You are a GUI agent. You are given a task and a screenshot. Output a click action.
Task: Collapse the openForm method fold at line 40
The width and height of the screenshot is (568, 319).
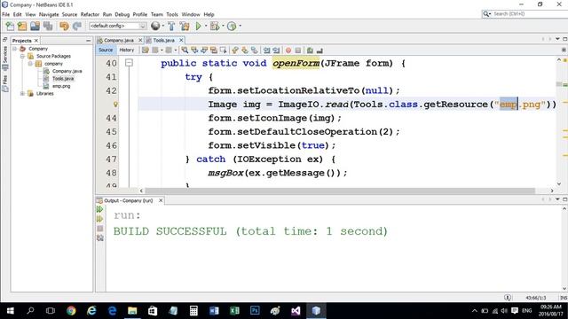(129, 63)
